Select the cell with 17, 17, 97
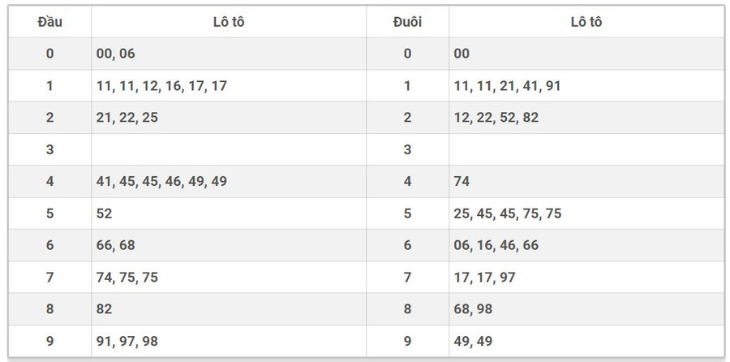Viewport: 730px width, 362px height. pos(484,278)
